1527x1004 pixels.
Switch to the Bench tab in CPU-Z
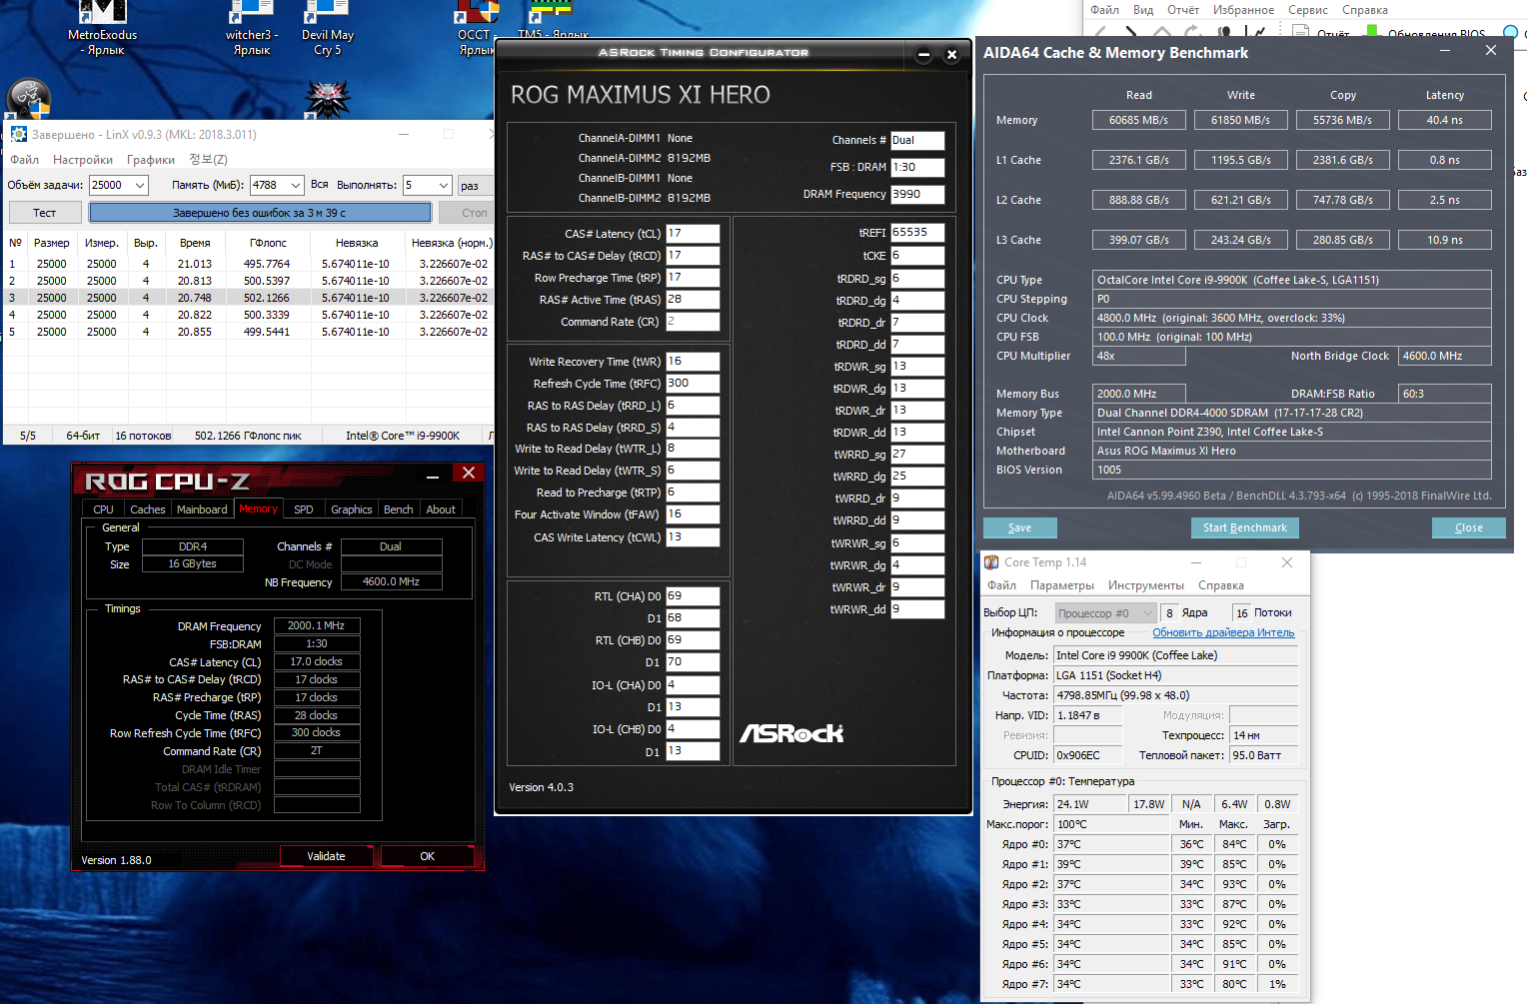click(x=399, y=509)
